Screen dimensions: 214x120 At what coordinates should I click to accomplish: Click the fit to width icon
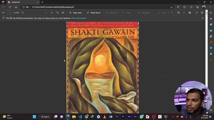(63, 13)
